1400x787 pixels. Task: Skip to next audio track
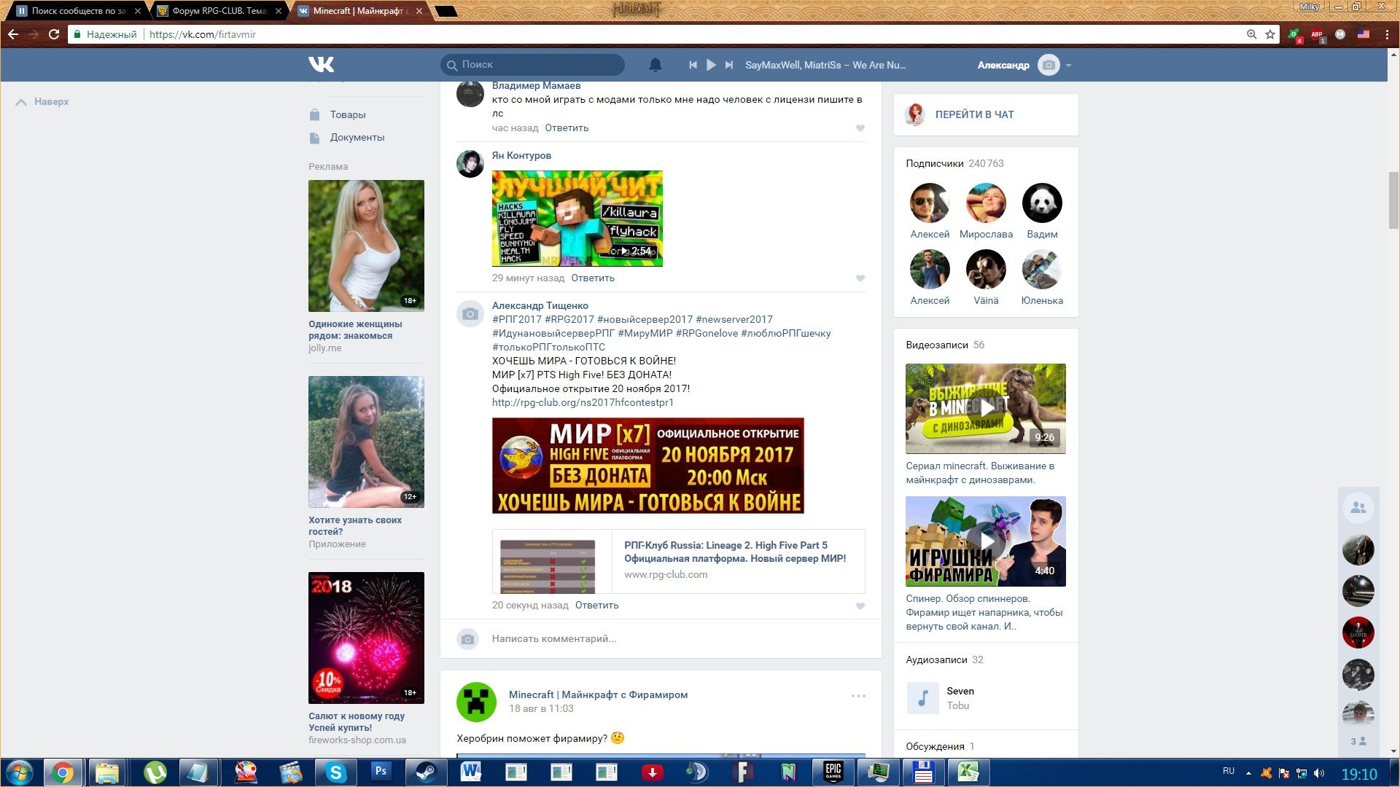[x=729, y=65]
